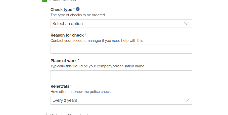Click the Check type help question-mark icon
The width and height of the screenshot is (228, 115).
tap(78, 9)
